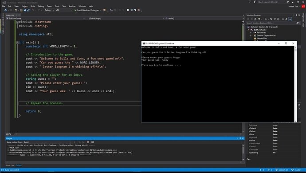This screenshot has width=306, height=173.
Task: Click the Search Solution Explorer field
Action: point(271,23)
